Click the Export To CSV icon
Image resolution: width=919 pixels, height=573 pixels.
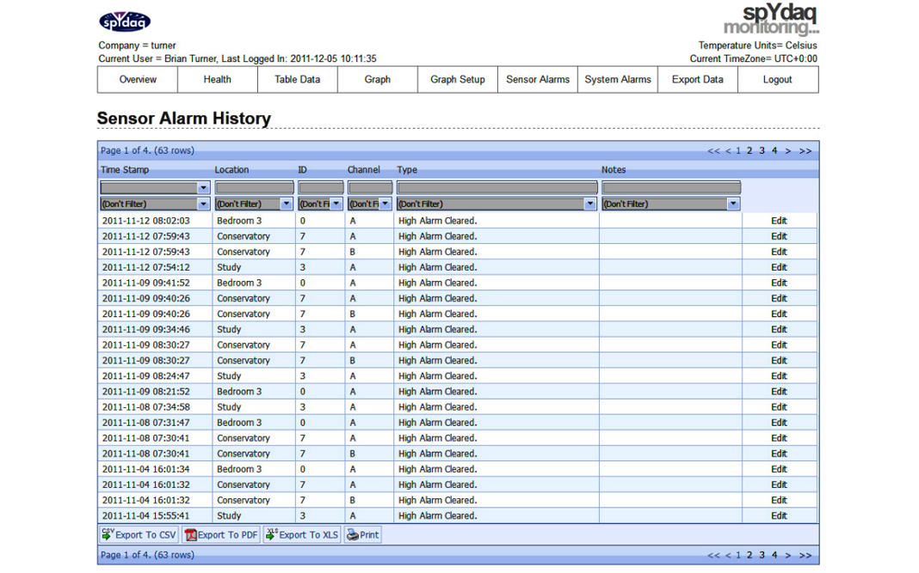coord(108,534)
